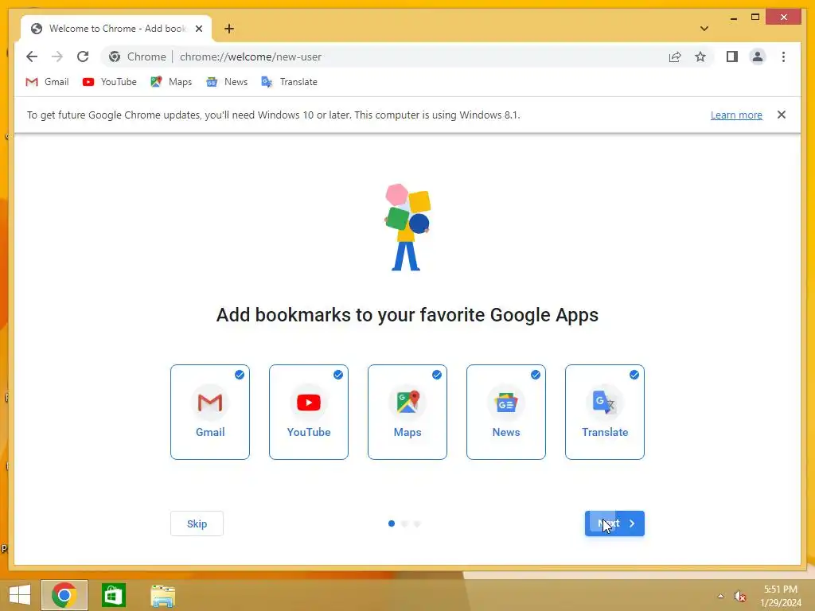Select the Welcome to Chrome tab
The image size is (815, 611).
116,29
